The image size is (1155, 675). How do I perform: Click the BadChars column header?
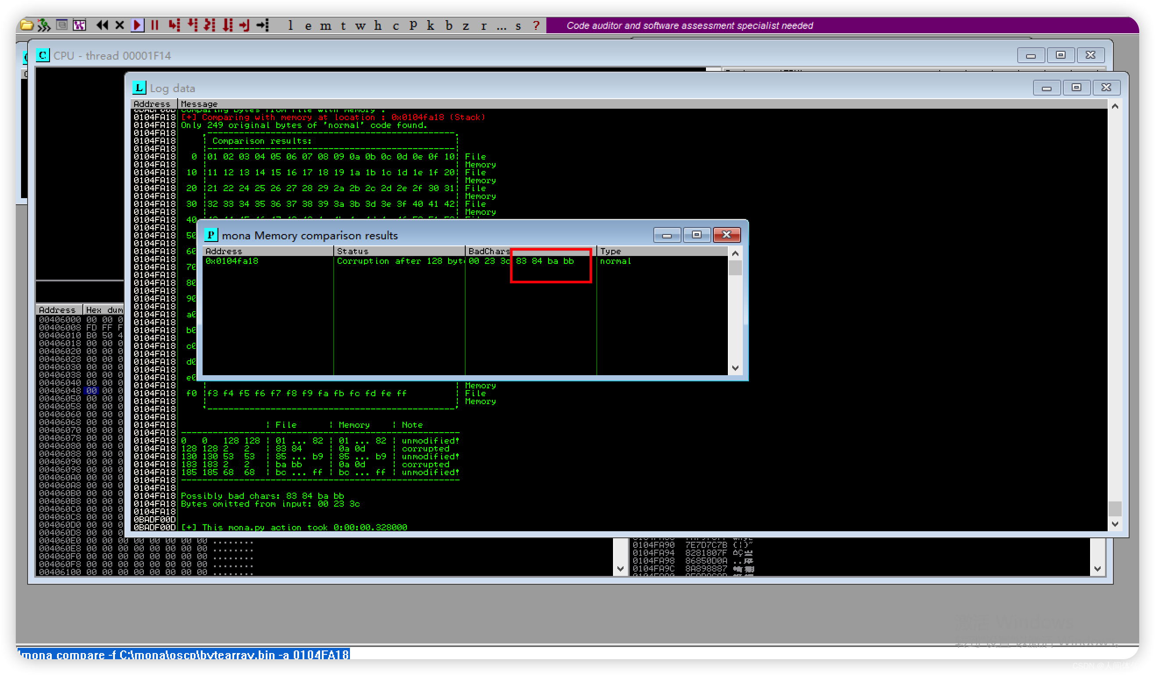[488, 251]
